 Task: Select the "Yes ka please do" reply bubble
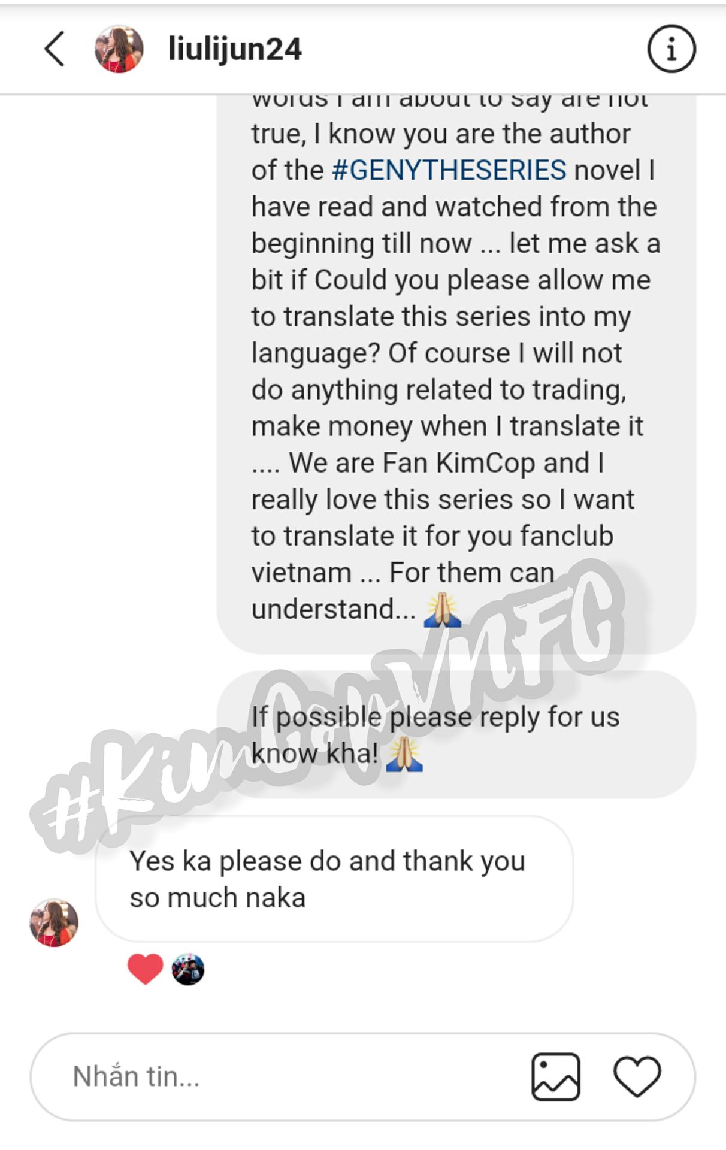(334, 879)
